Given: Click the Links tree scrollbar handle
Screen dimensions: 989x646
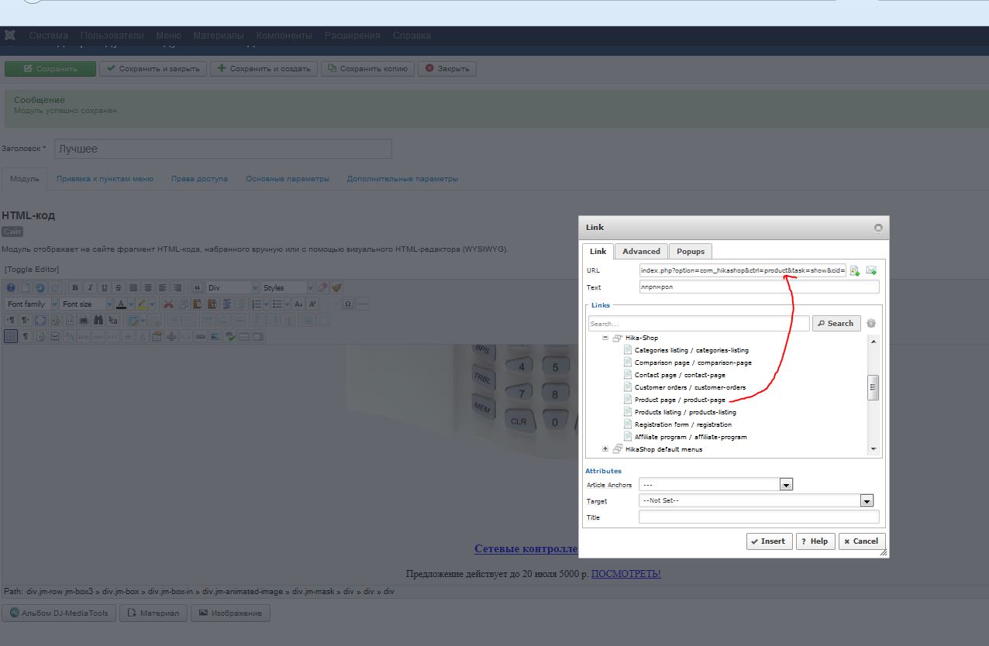Looking at the screenshot, I should [873, 387].
